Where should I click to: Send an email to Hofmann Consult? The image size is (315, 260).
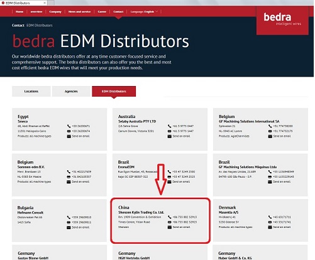tap(80, 227)
